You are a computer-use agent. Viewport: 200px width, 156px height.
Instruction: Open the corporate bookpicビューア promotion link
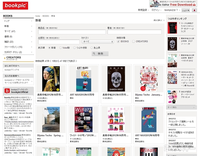(x=18, y=81)
